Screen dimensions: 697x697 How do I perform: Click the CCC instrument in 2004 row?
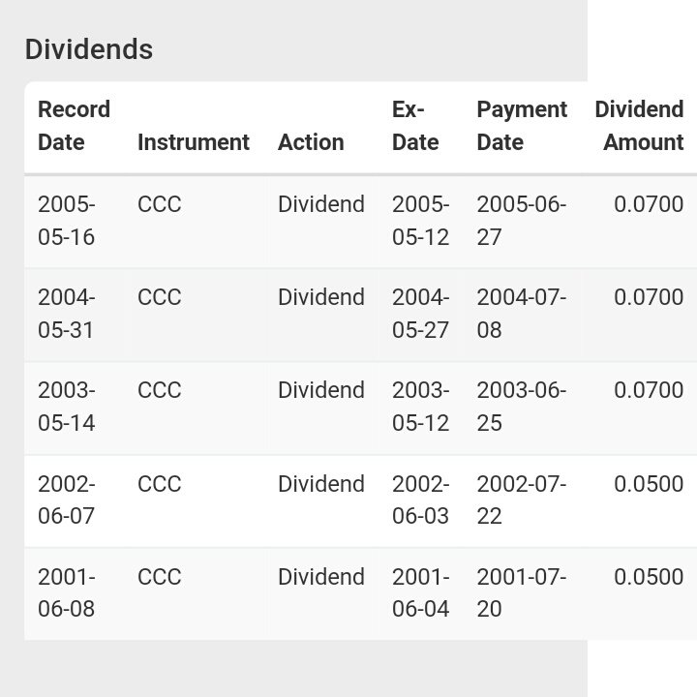pyautogui.click(x=159, y=297)
